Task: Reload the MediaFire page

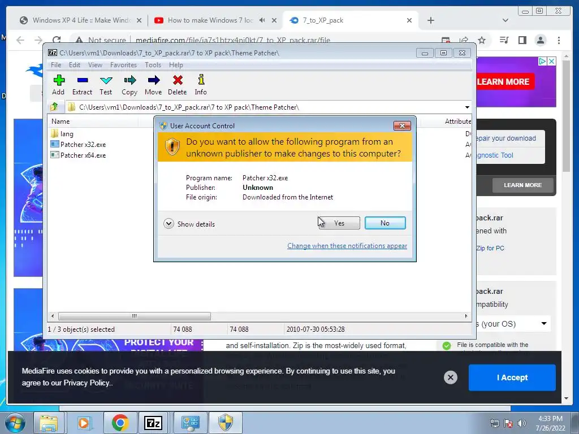Action: click(x=57, y=40)
